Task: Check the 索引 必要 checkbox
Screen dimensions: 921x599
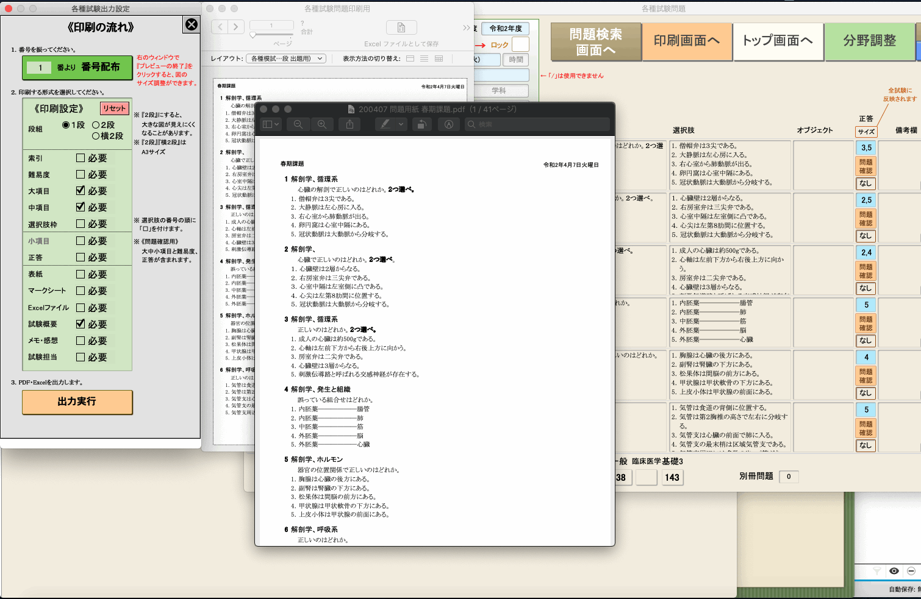Action: coord(81,158)
